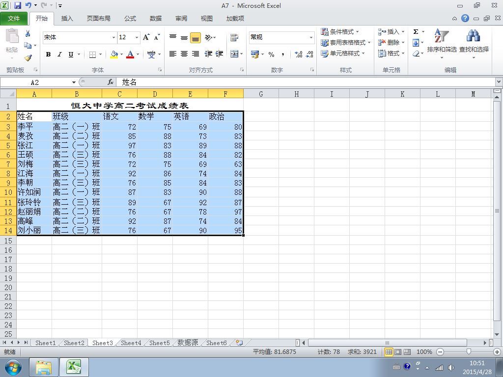Toggle bottom vertical alignment

click(196, 37)
